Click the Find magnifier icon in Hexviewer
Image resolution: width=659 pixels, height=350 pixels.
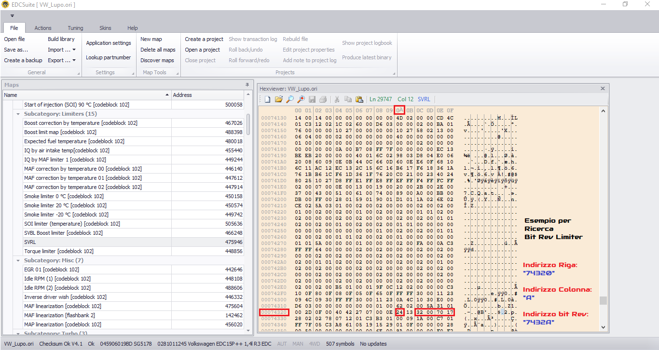(x=289, y=99)
